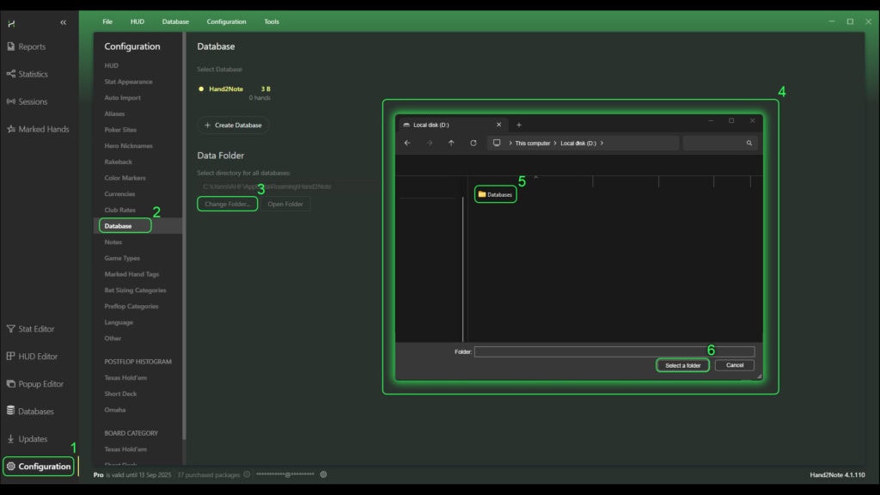
Task: Select the Hand2Note database radio dot
Action: coord(201,89)
